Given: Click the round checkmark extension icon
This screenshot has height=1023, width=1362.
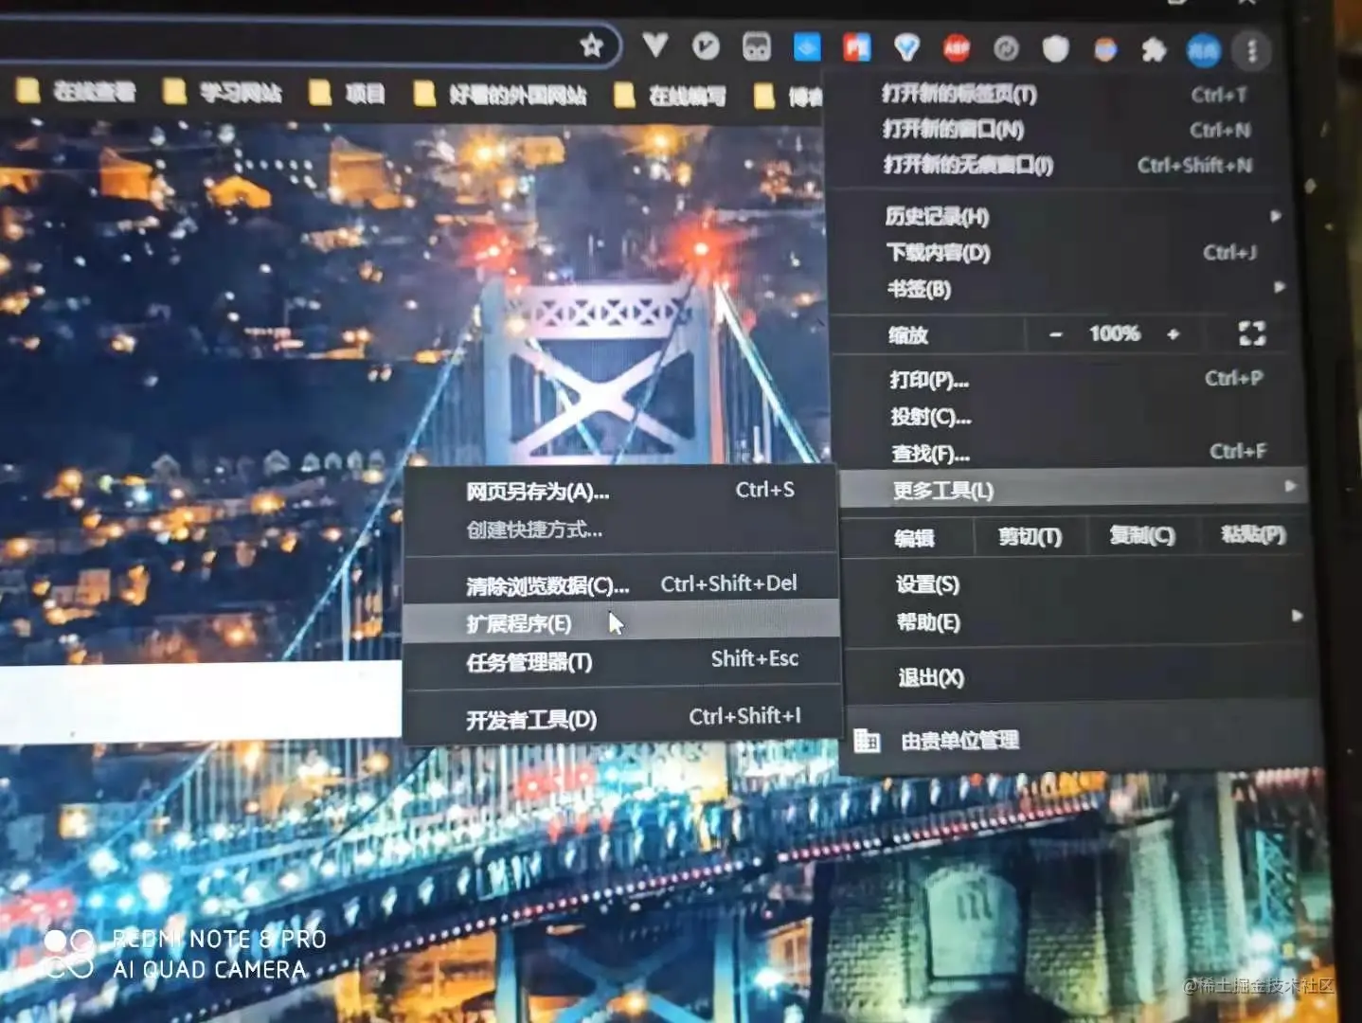Looking at the screenshot, I should 706,45.
